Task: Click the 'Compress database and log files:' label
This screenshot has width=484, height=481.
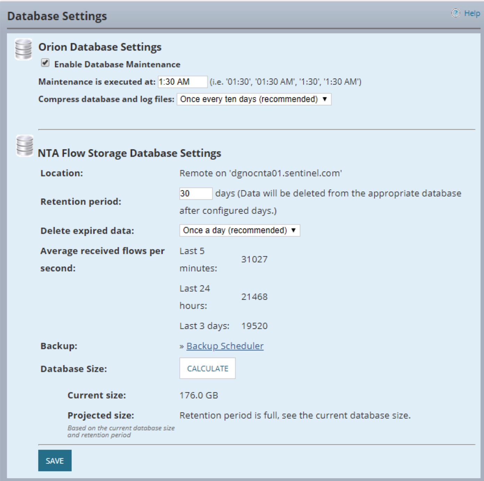Action: click(x=106, y=99)
